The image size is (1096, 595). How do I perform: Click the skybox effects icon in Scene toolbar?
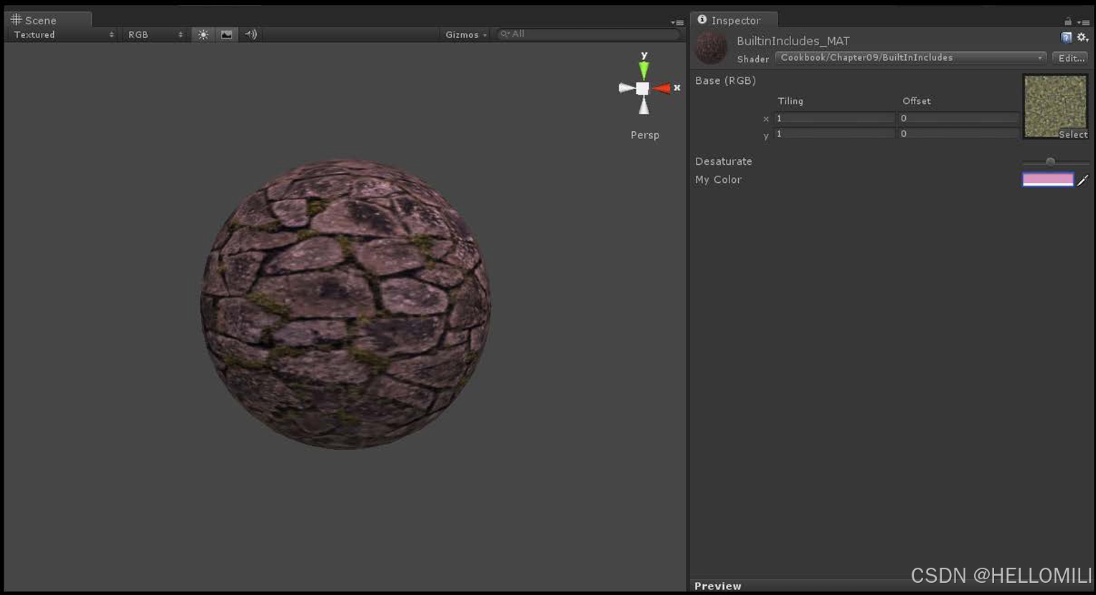pos(226,34)
